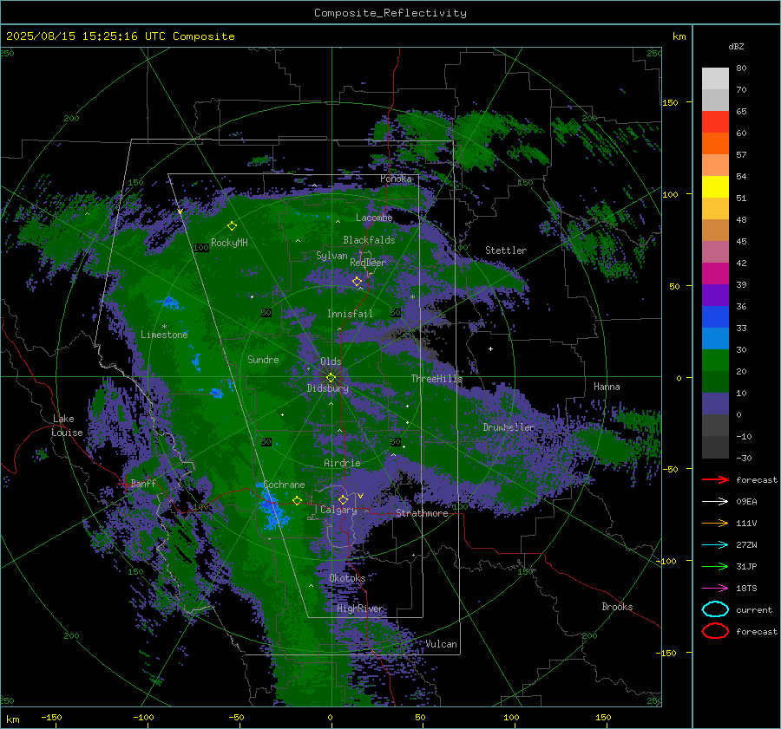Click the yellow radar marker at Olds
The image size is (781, 729).
(331, 378)
